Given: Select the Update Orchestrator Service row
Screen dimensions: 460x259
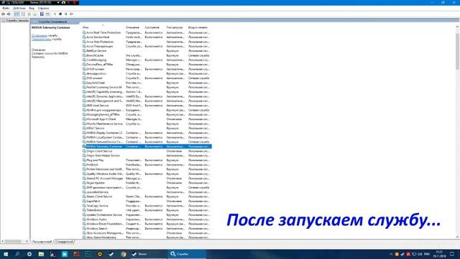Looking at the screenshot, I should (x=147, y=215).
